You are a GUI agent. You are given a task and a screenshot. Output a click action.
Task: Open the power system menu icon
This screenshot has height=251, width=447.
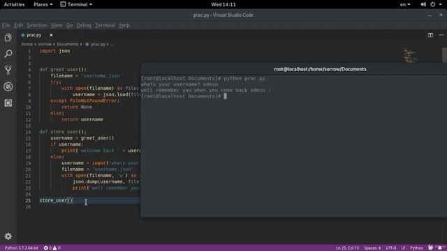tap(433, 4)
